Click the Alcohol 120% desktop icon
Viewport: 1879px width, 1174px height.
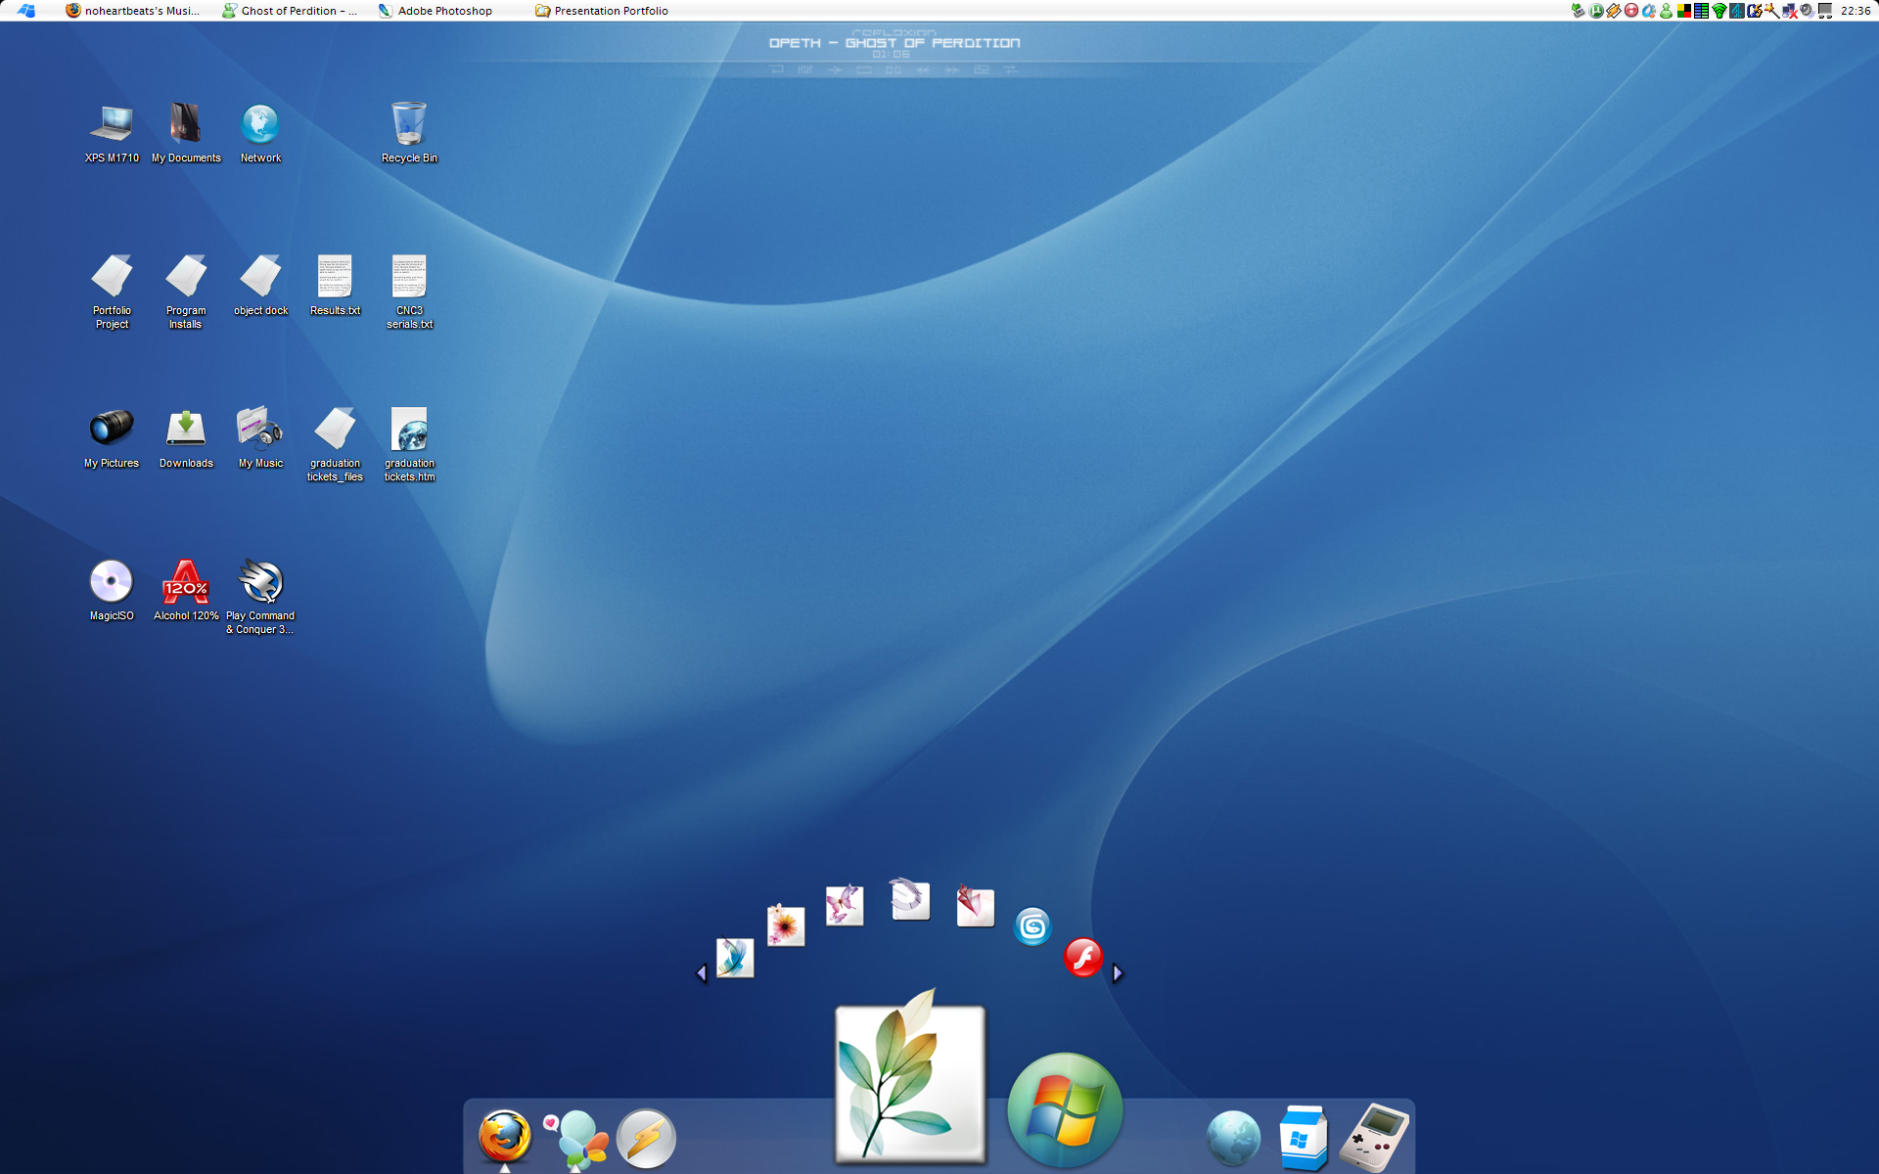tap(185, 583)
